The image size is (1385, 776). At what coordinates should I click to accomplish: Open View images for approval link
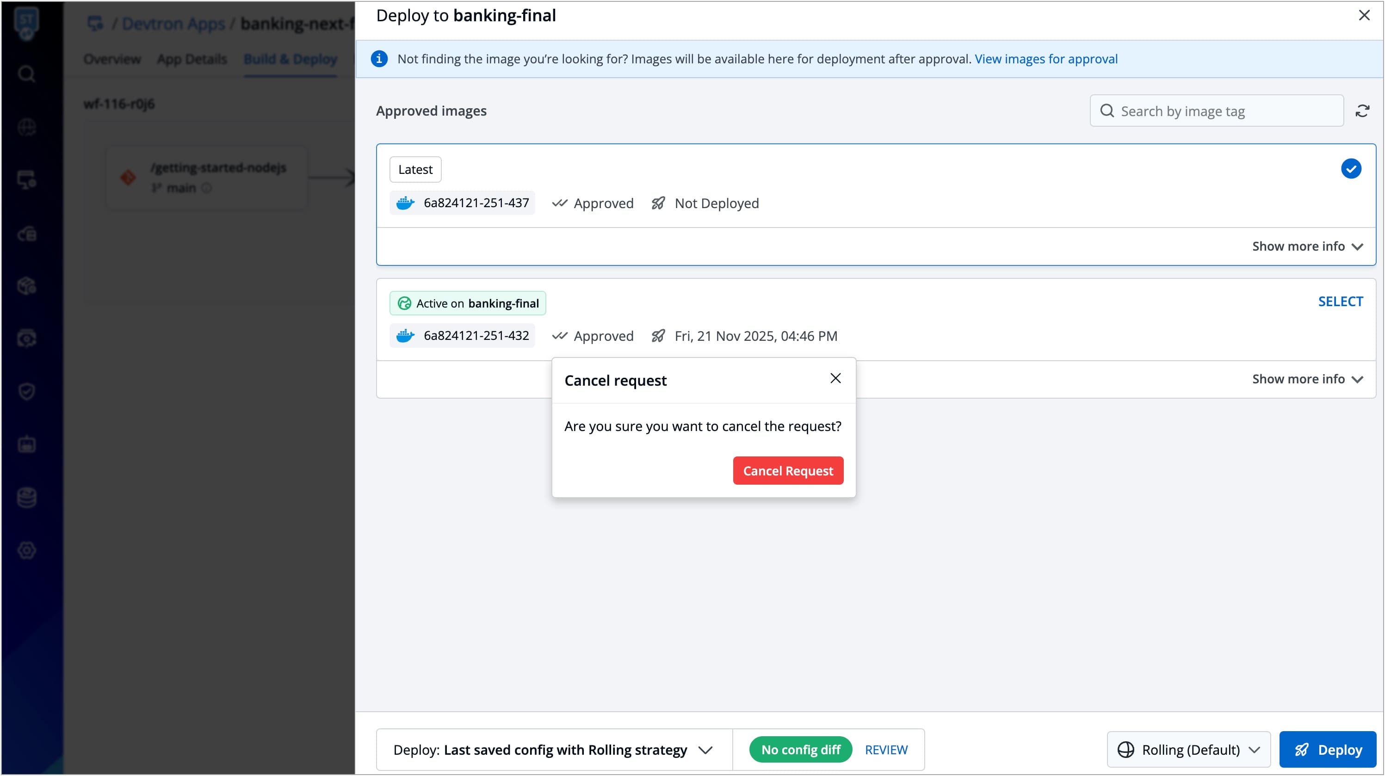1046,59
